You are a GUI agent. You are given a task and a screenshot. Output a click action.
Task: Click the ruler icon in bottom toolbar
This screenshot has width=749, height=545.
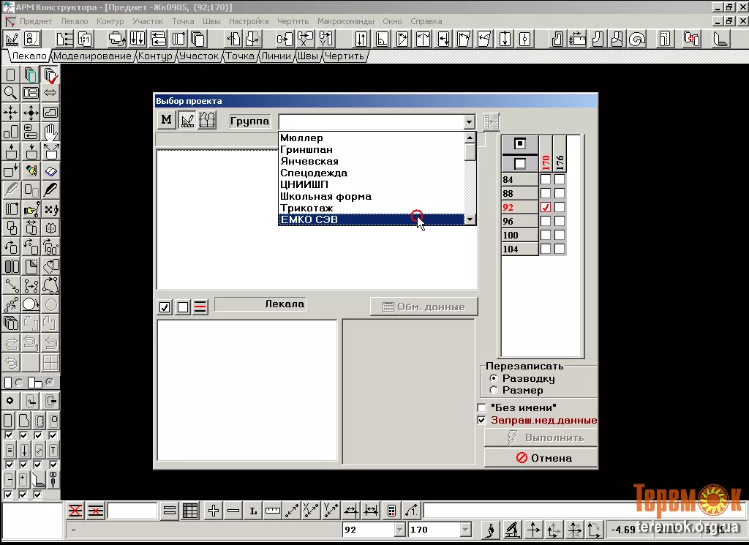click(273, 511)
